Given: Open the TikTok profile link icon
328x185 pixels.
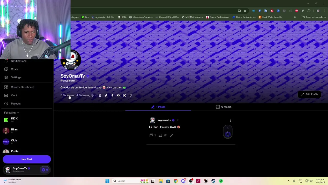Looking at the screenshot, I should pyautogui.click(x=106, y=95).
